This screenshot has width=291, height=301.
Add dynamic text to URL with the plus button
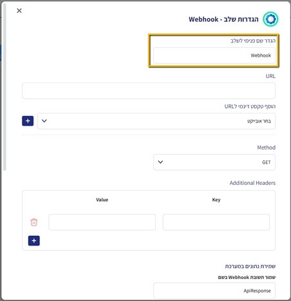coord(28,121)
